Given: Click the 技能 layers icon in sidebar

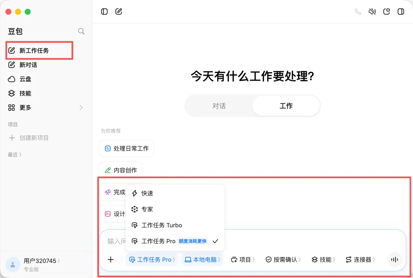Looking at the screenshot, I should click(11, 93).
